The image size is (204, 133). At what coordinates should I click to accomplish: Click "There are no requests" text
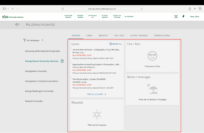pos(97,125)
